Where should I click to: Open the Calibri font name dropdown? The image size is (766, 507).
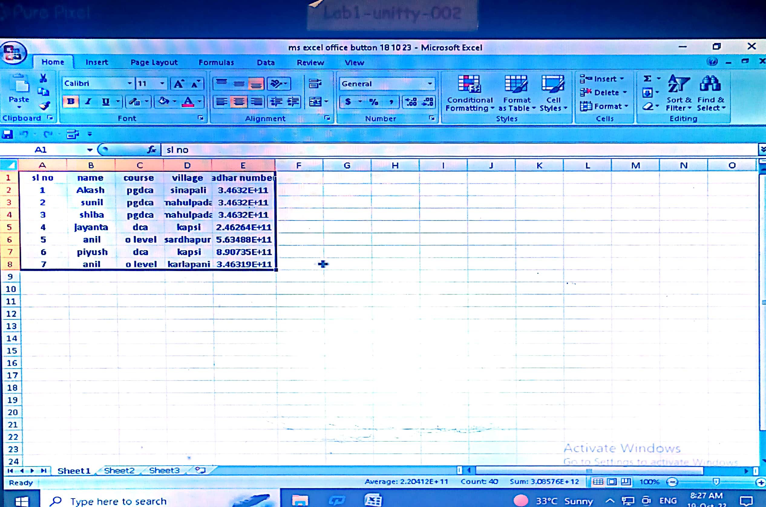(129, 83)
